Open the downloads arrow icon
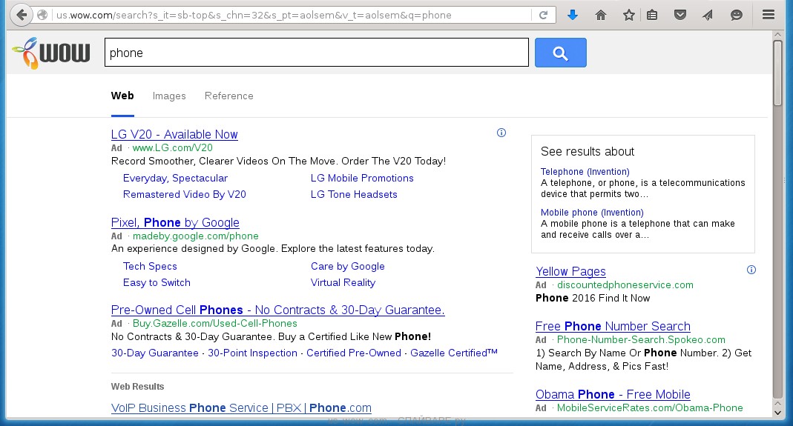This screenshot has width=793, height=426. coord(573,15)
